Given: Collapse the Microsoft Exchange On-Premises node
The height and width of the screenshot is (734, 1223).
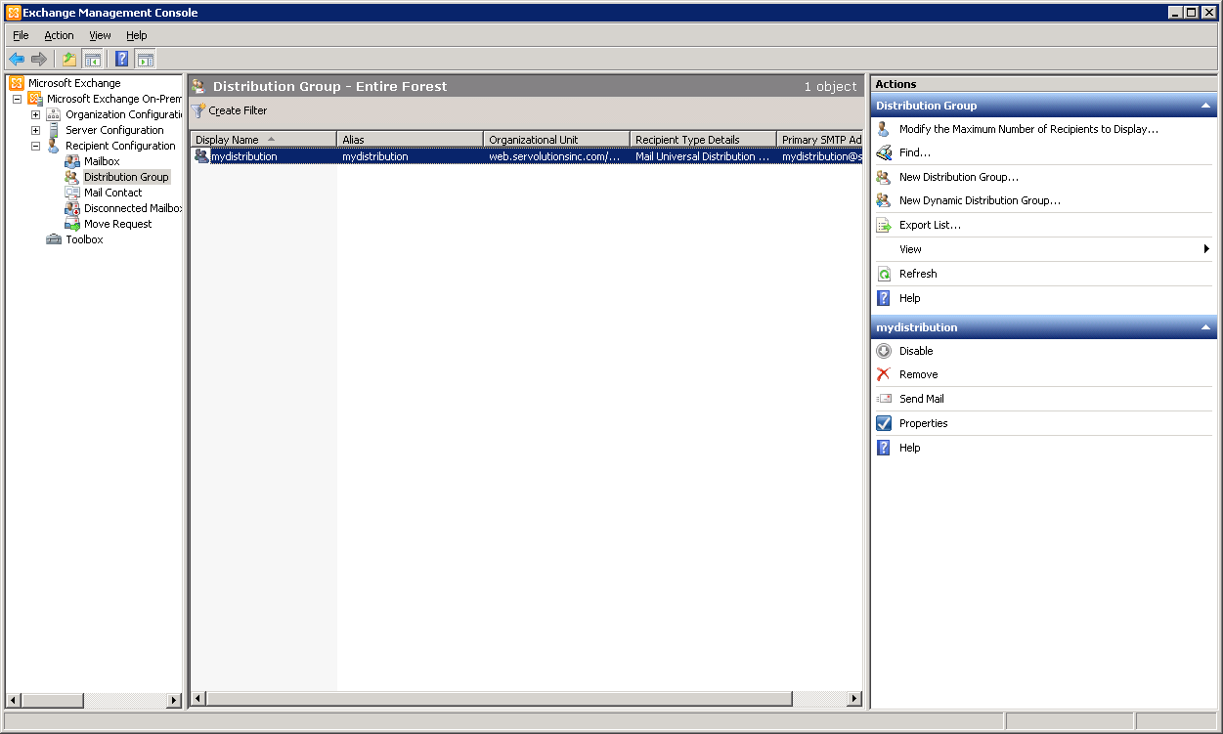Looking at the screenshot, I should [x=16, y=99].
